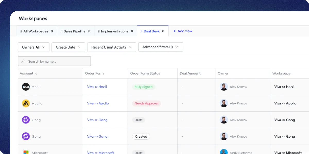Open the Viva <> Apollo order form link
The image size is (309, 154).
click(98, 103)
